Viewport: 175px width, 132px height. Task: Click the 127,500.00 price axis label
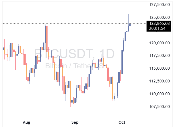159,5
